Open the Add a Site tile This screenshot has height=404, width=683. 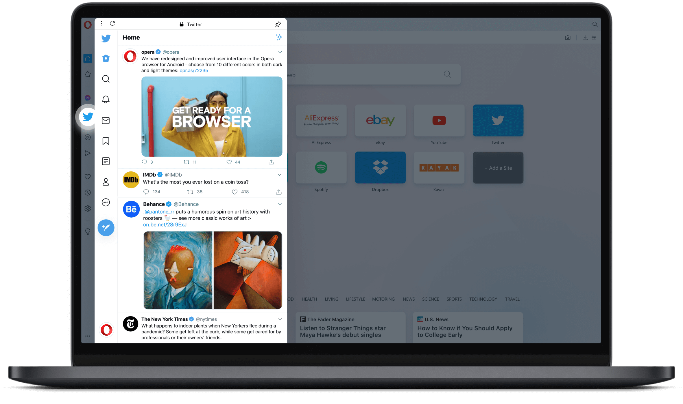[498, 168]
